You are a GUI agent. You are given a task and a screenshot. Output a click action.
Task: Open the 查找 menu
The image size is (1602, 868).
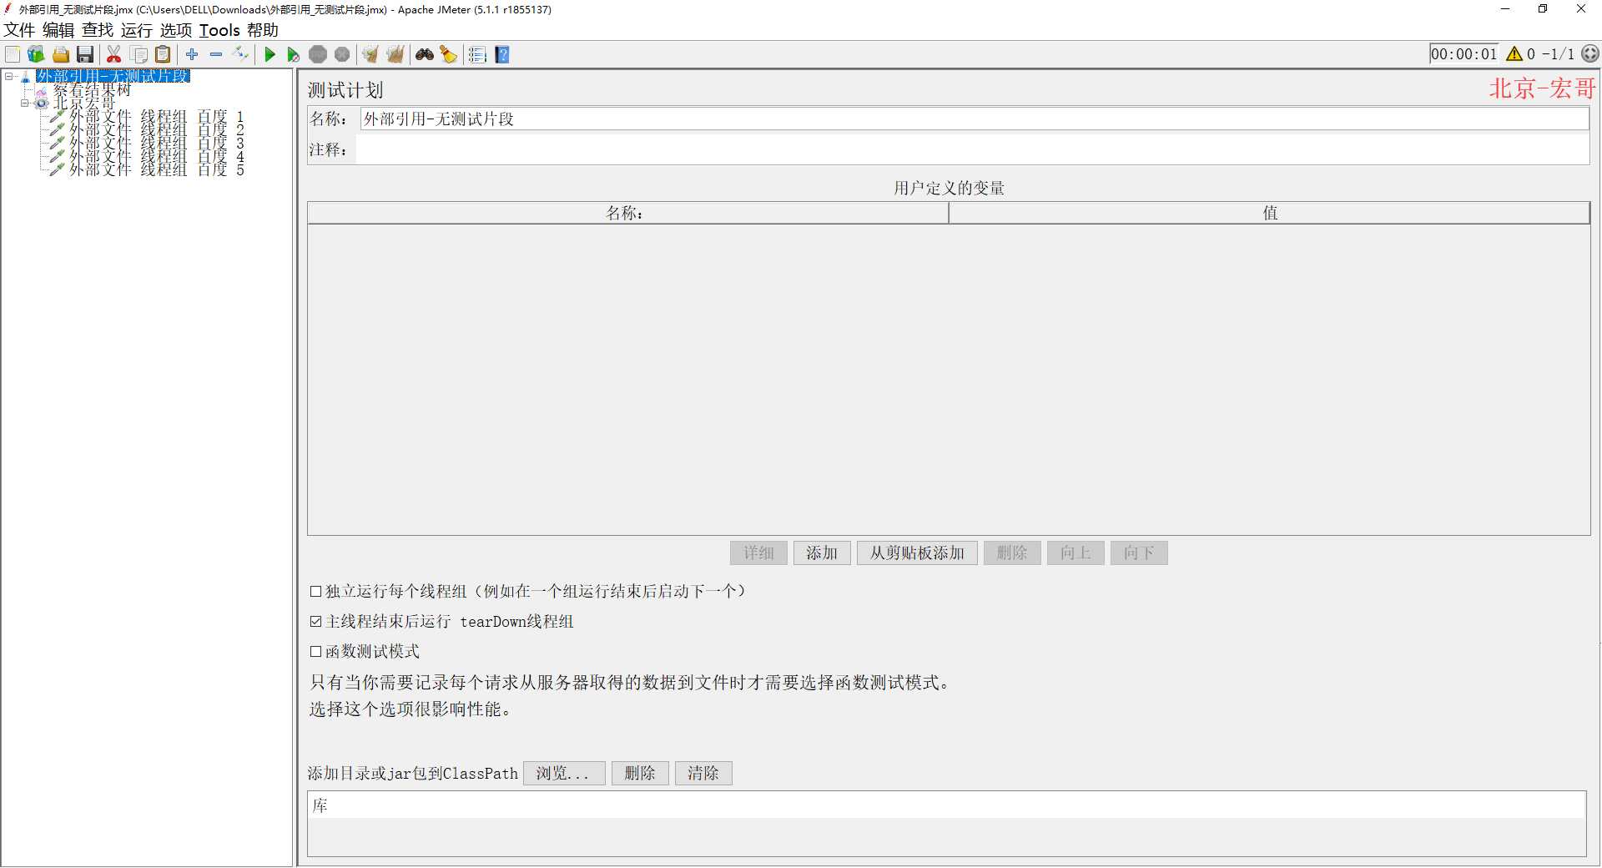98,30
